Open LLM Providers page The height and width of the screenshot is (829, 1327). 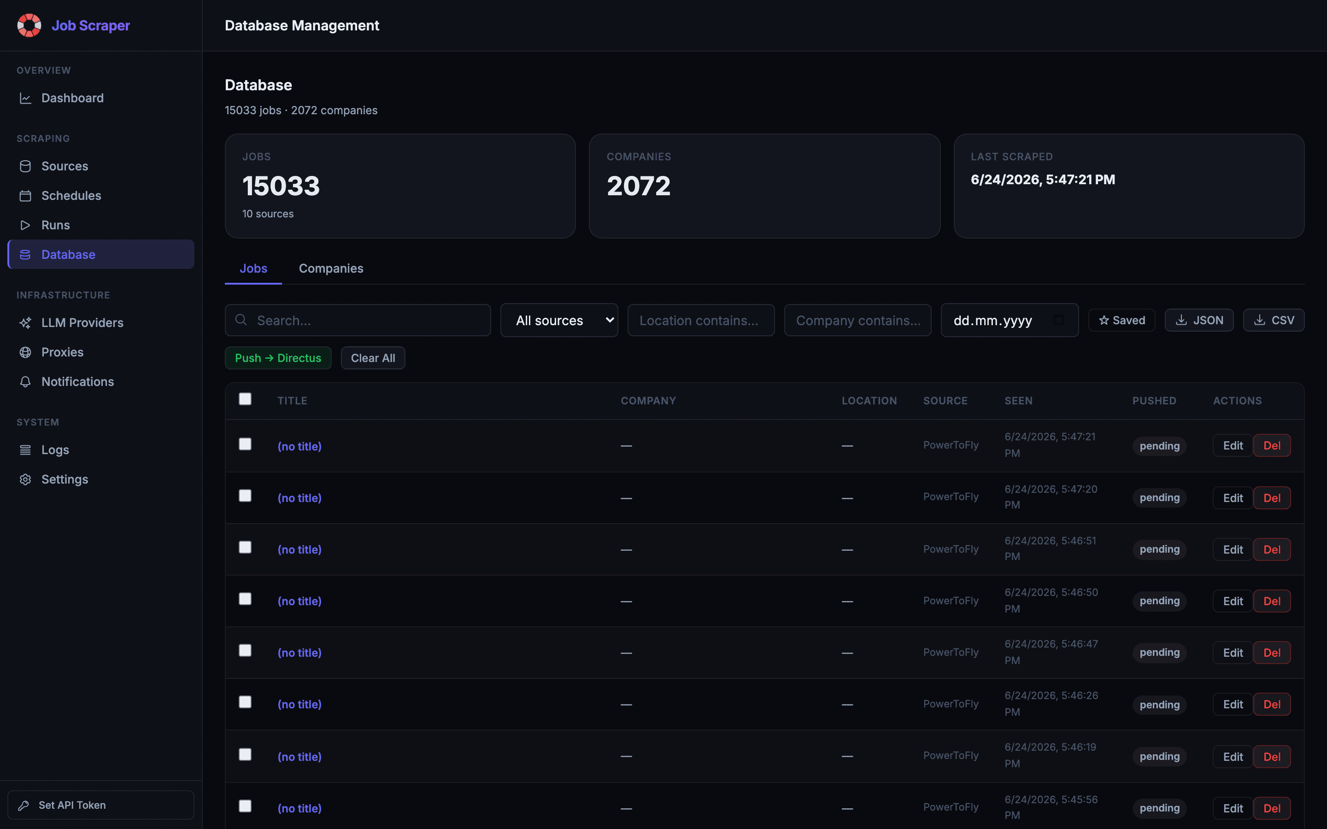(x=101, y=323)
